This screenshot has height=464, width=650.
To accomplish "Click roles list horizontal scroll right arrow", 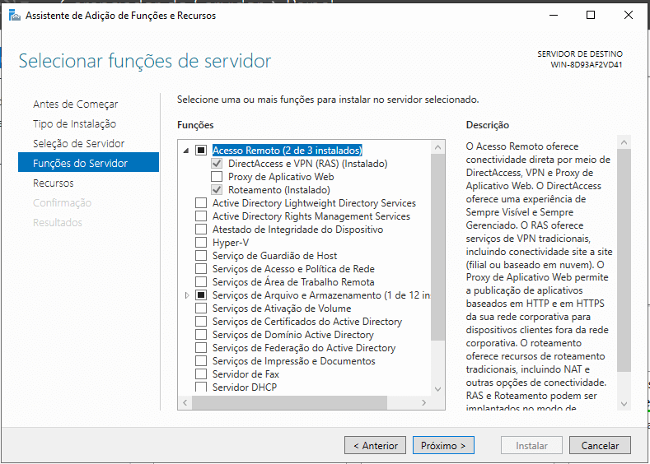I will point(423,403).
